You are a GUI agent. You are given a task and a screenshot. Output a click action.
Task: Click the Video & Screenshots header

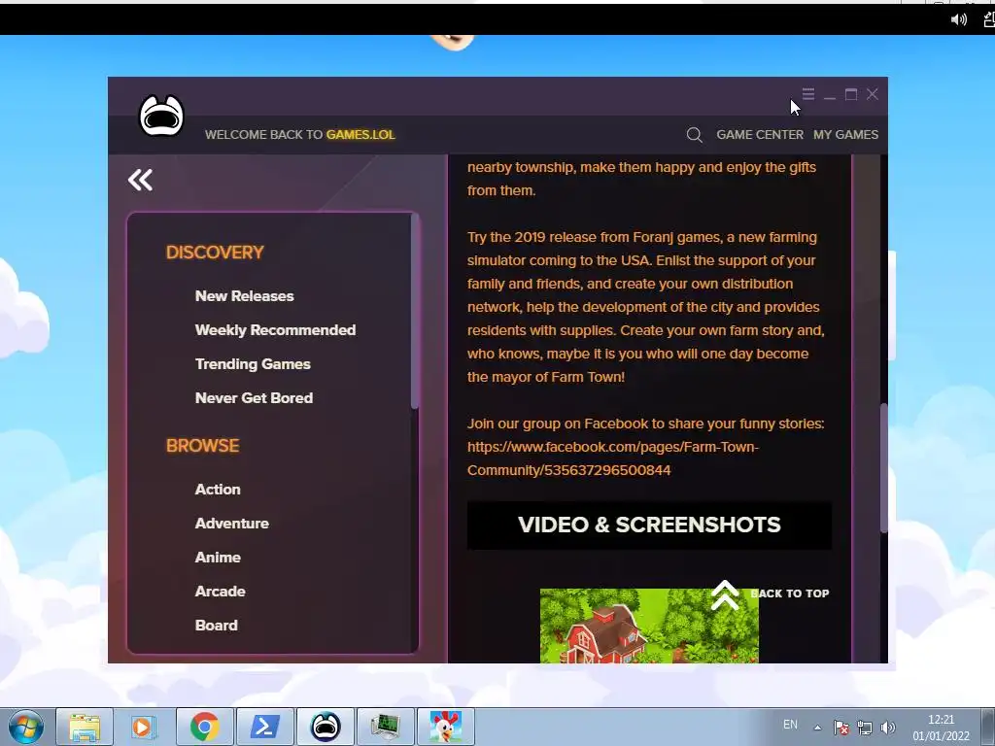tap(649, 525)
